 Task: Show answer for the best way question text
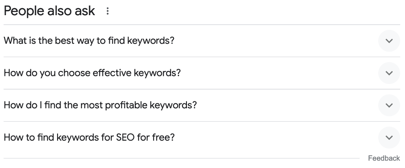(89, 41)
